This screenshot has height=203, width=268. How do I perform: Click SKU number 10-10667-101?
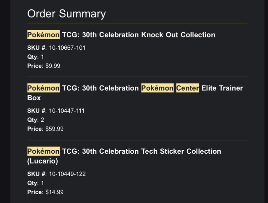[67, 48]
